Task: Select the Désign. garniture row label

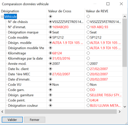Action: coord(21,95)
